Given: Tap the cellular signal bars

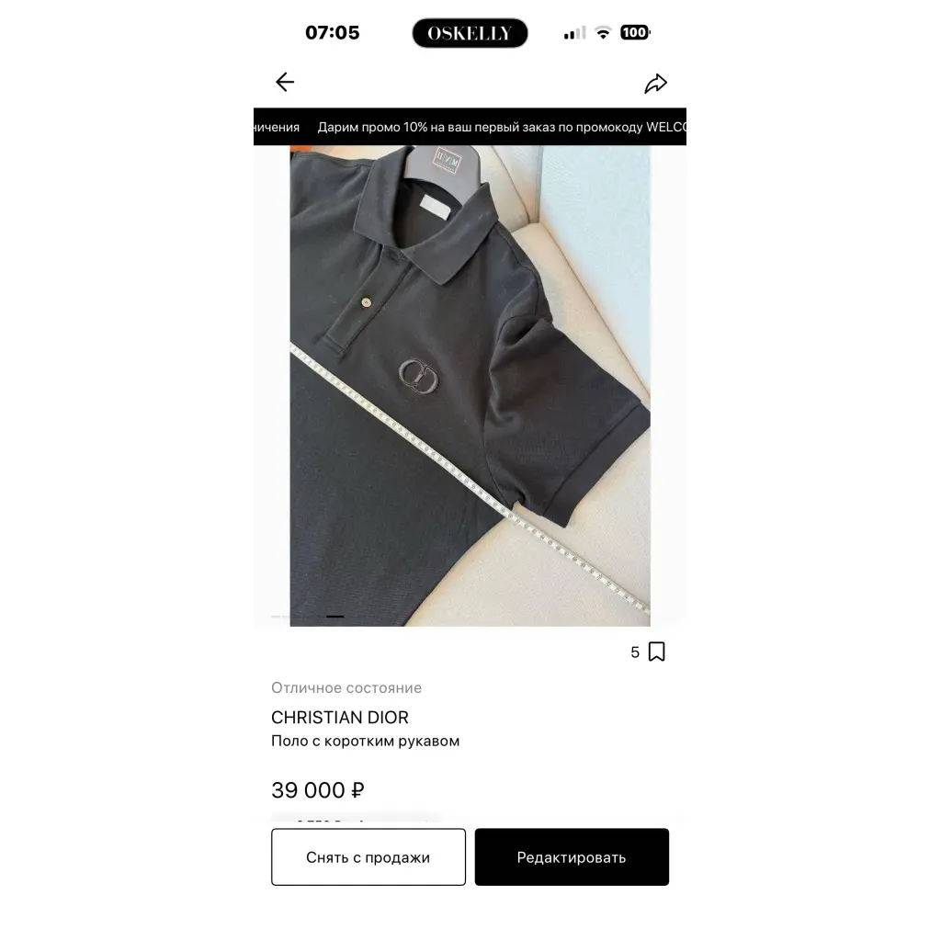Looking at the screenshot, I should 574,33.
